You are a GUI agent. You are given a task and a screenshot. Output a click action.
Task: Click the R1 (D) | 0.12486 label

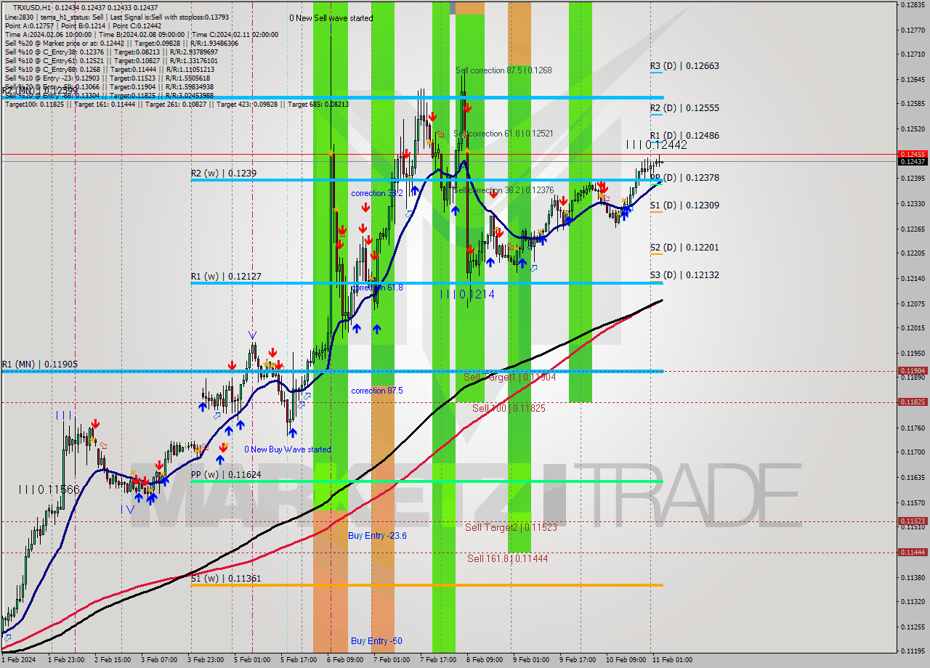click(x=684, y=136)
